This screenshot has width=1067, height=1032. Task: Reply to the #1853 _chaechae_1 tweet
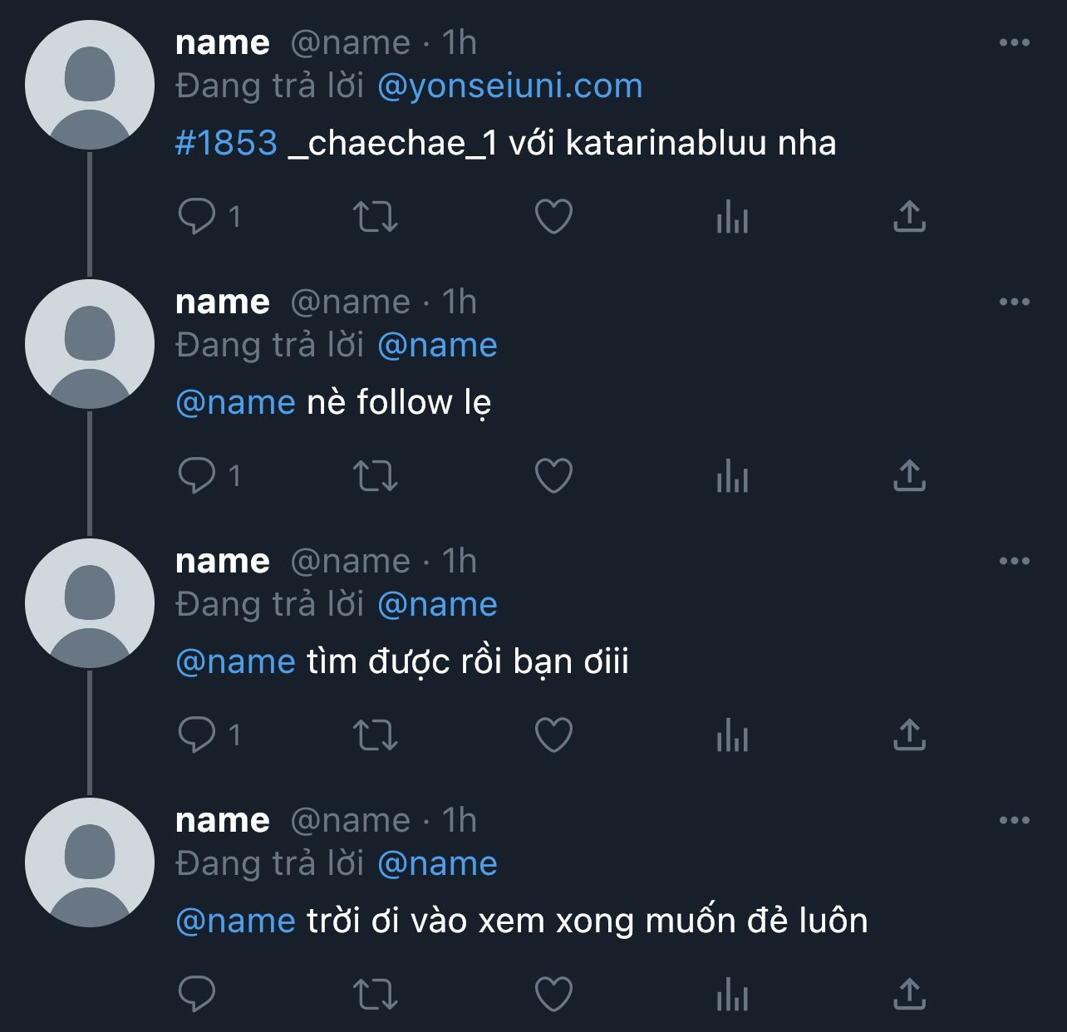click(197, 217)
